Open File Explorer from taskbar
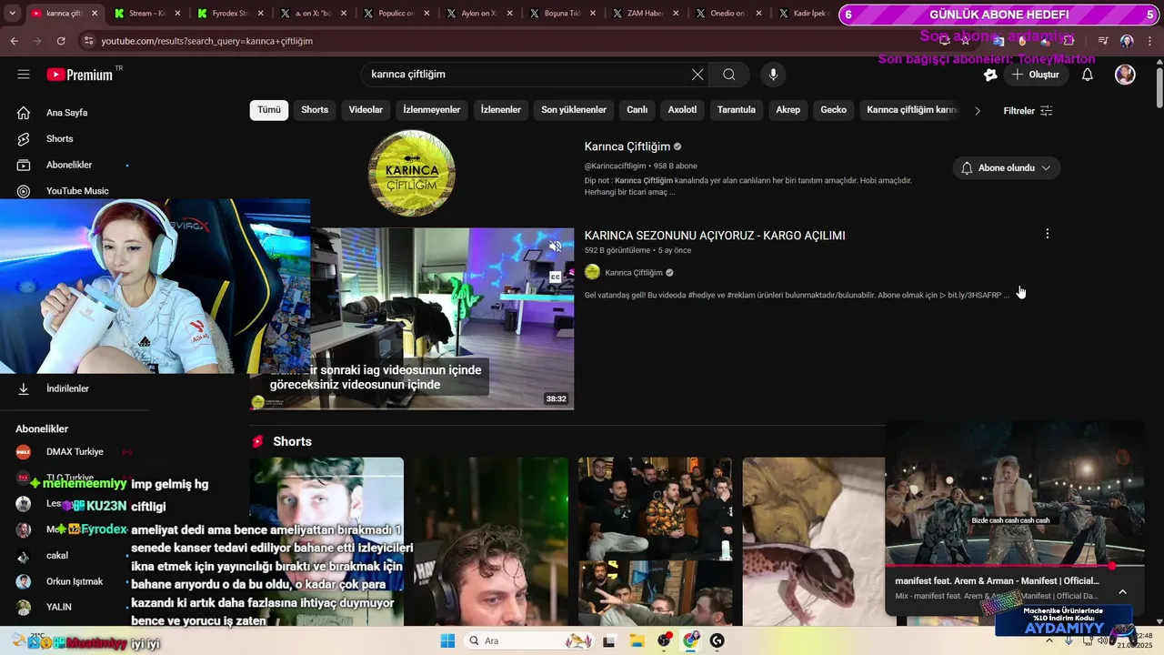 coord(637,641)
